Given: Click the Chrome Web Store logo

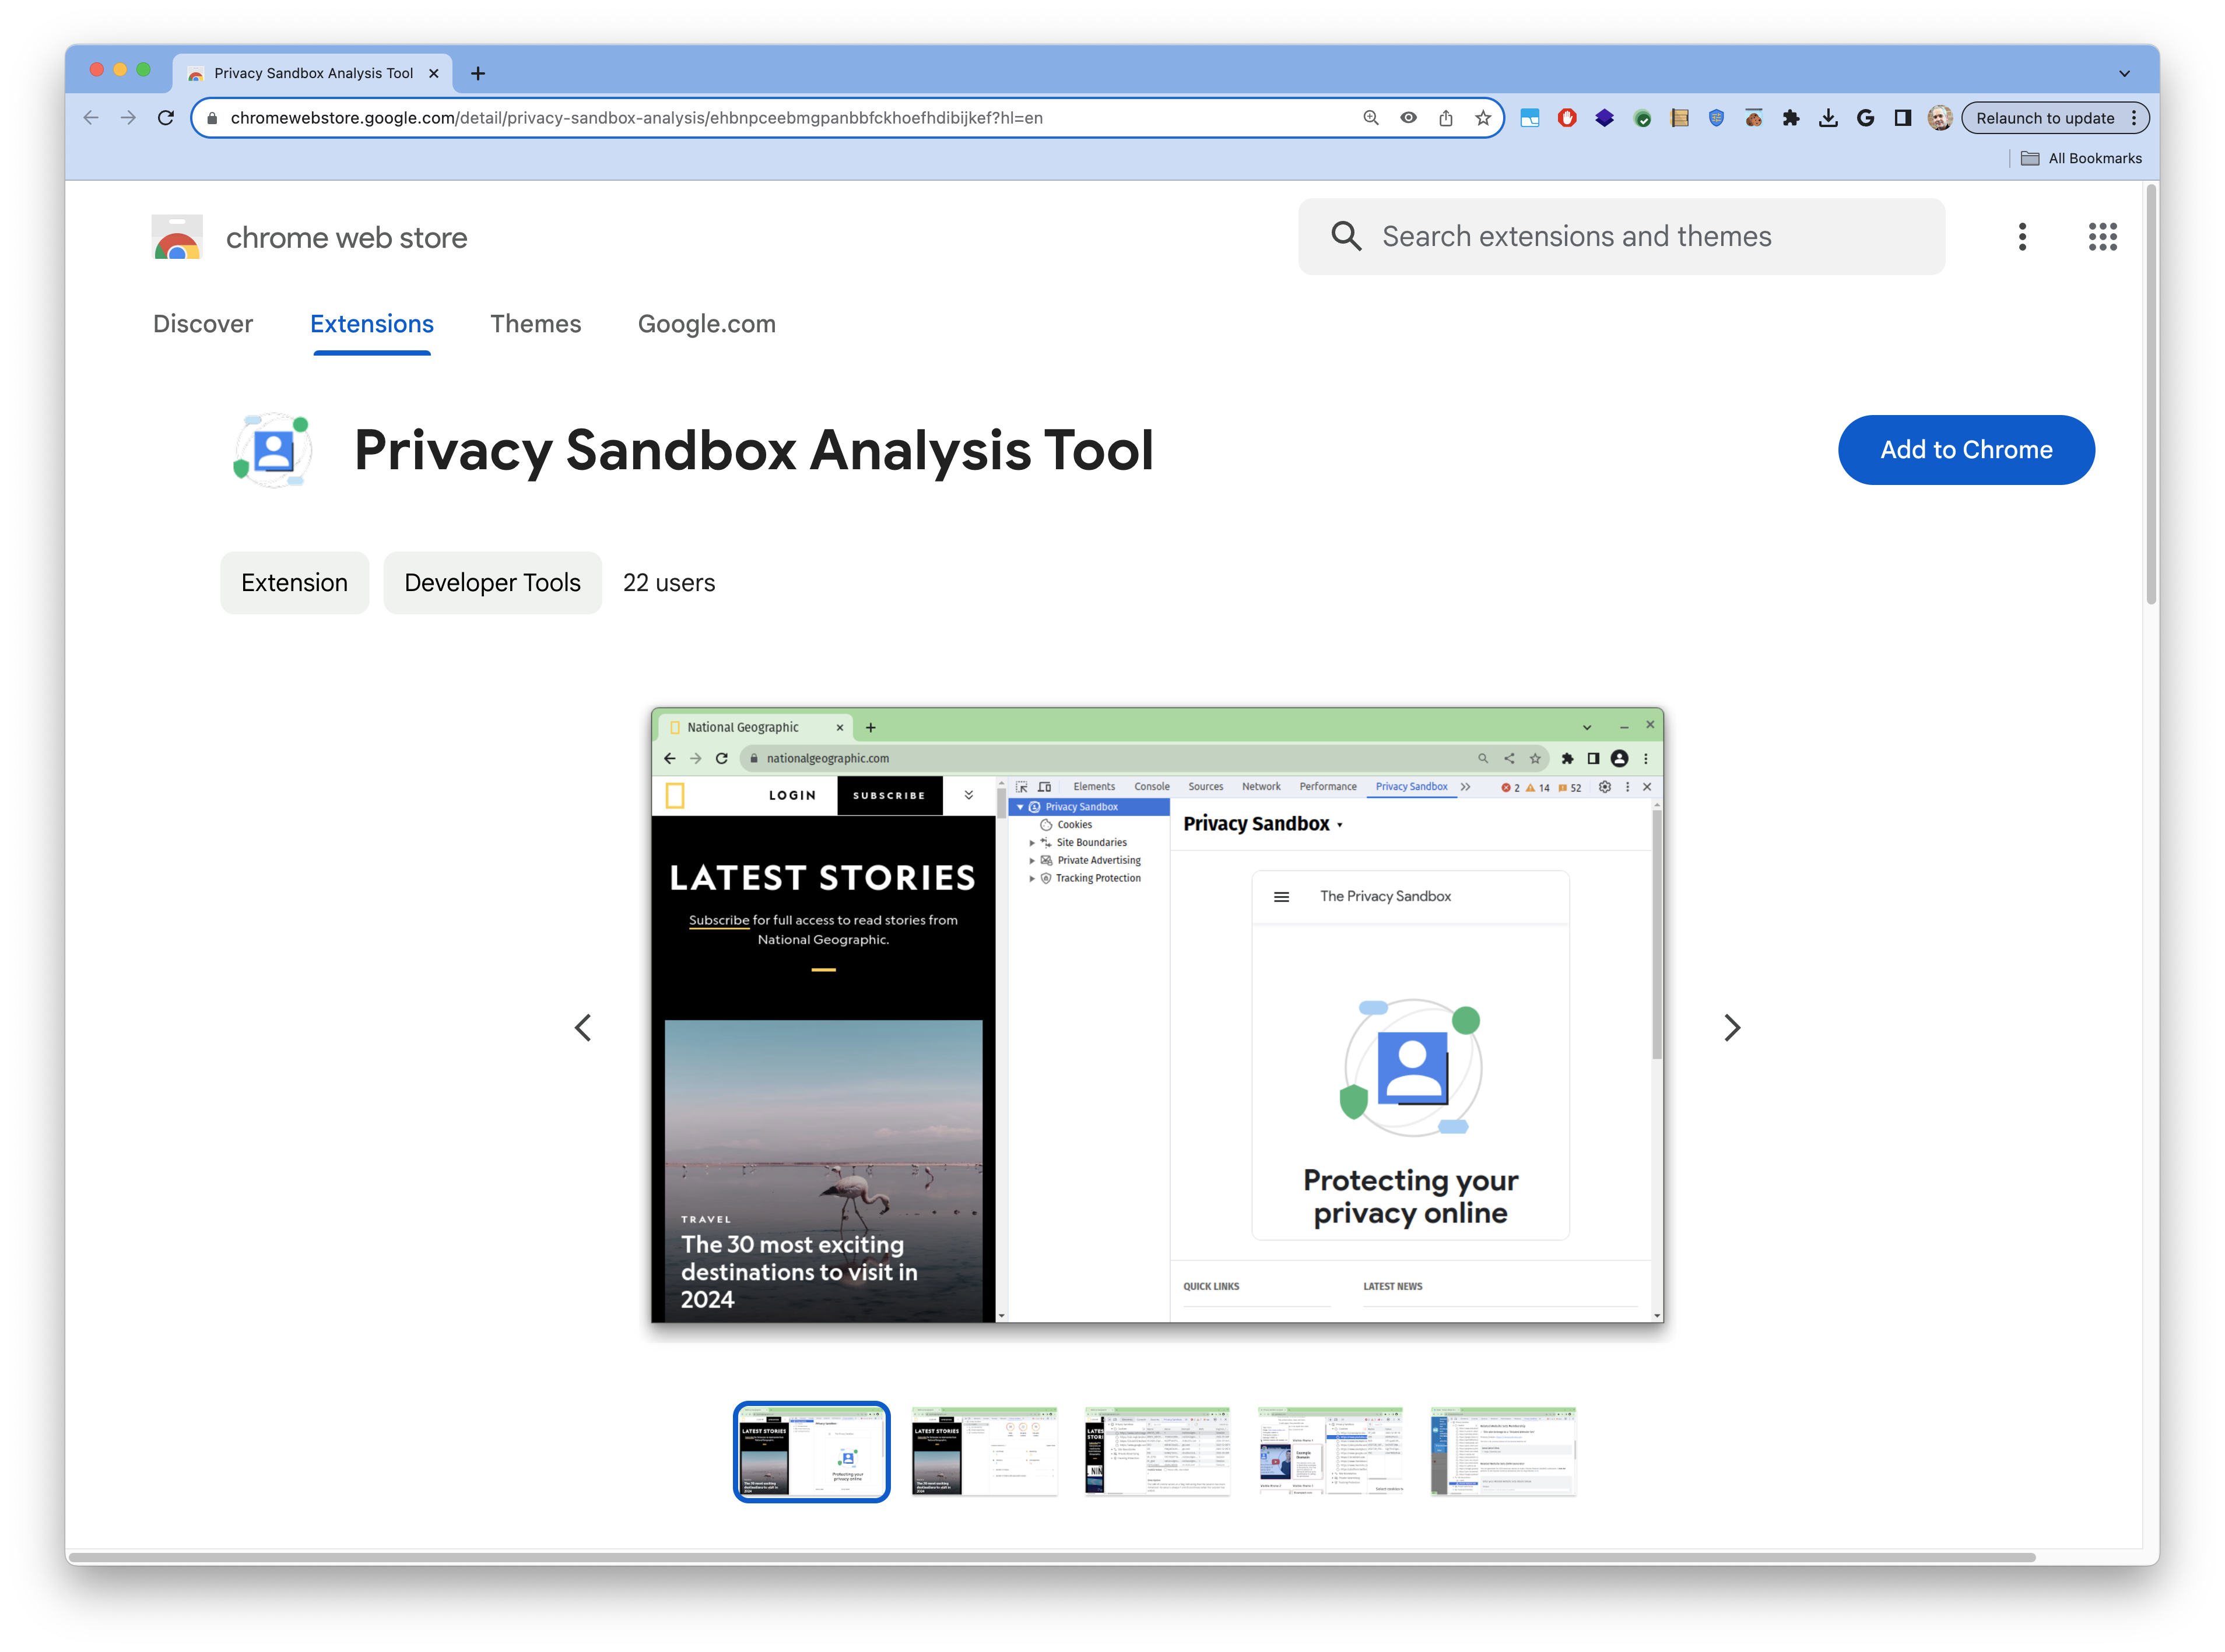Looking at the screenshot, I should [x=177, y=237].
